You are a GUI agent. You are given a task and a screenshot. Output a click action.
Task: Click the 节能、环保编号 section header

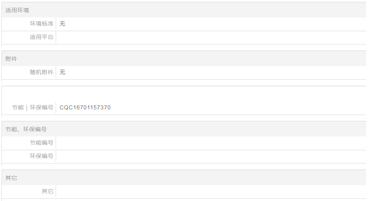26,129
